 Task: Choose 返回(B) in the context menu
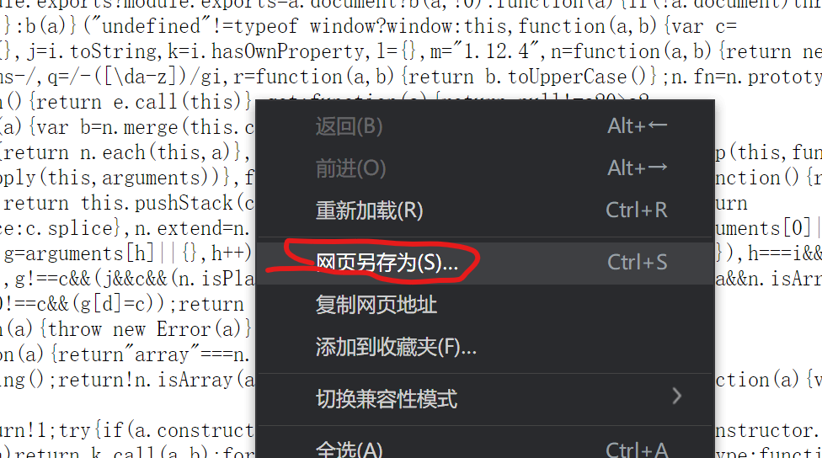click(350, 126)
